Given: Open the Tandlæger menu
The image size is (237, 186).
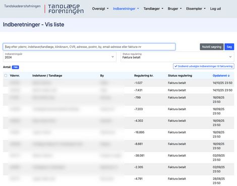Looking at the screenshot, I should [x=153, y=9].
